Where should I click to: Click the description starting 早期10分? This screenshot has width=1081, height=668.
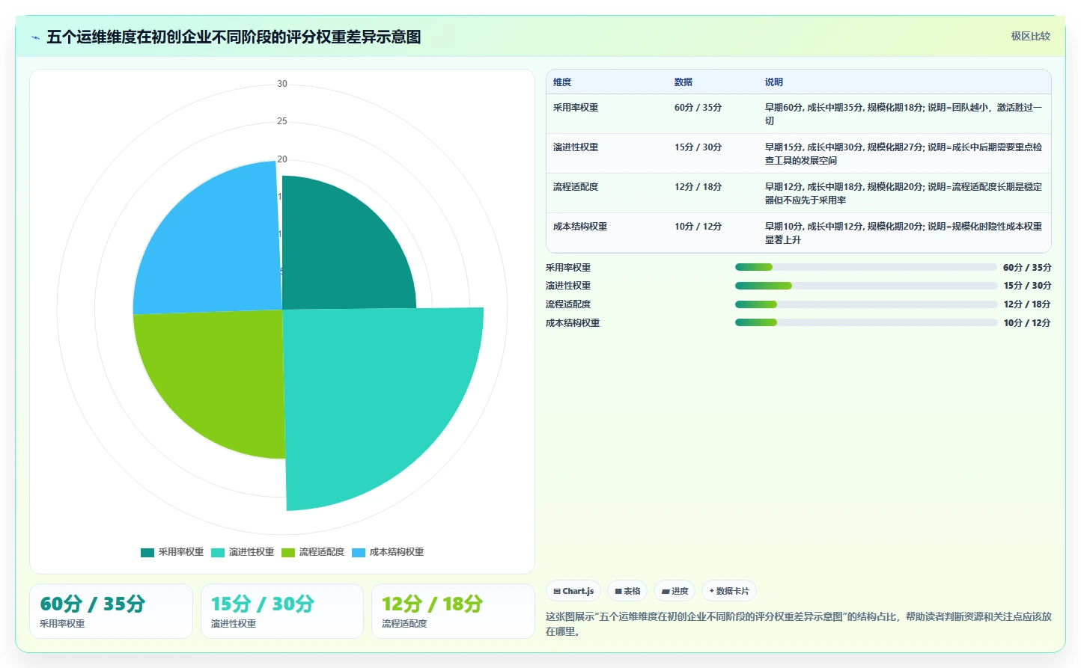click(904, 233)
